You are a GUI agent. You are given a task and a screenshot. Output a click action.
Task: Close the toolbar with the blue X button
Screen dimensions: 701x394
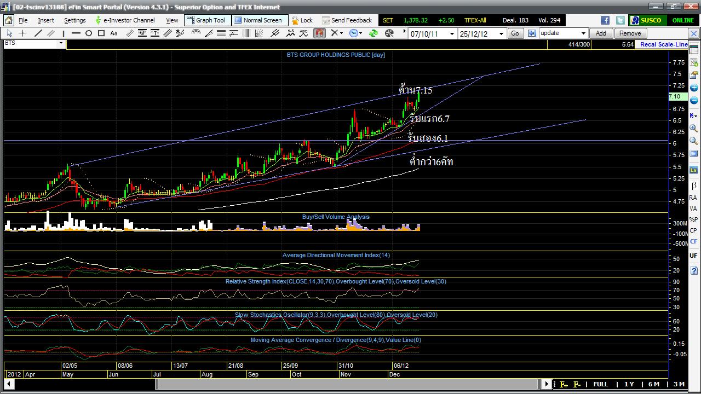tap(694, 33)
